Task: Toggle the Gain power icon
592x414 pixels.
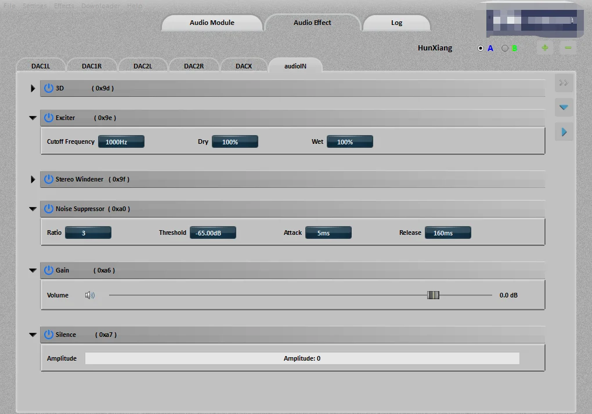Action: 48,270
